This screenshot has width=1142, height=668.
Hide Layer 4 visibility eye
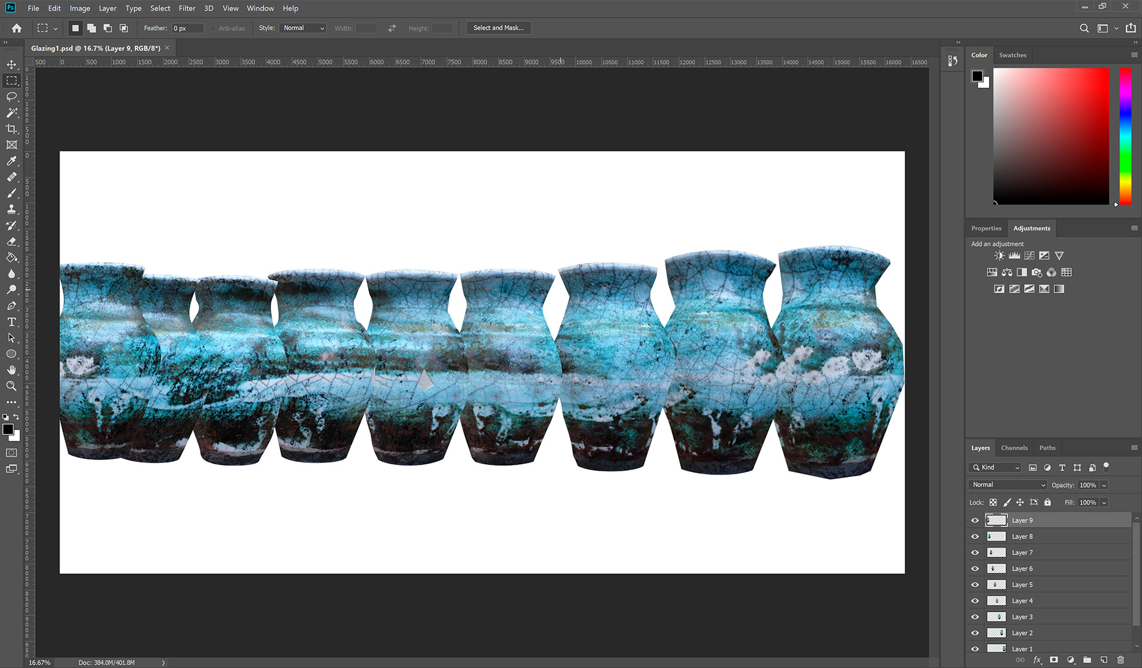tap(975, 600)
